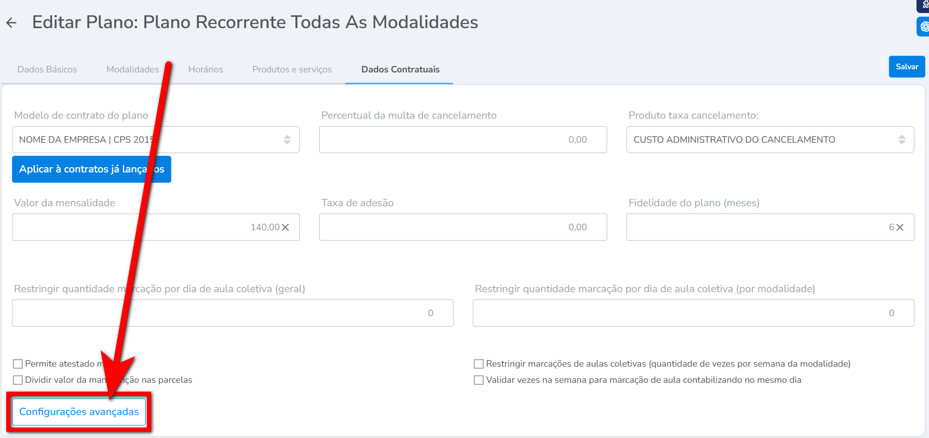Viewport: 929px width, 438px height.
Task: Open the Modalidades tab
Action: click(132, 69)
